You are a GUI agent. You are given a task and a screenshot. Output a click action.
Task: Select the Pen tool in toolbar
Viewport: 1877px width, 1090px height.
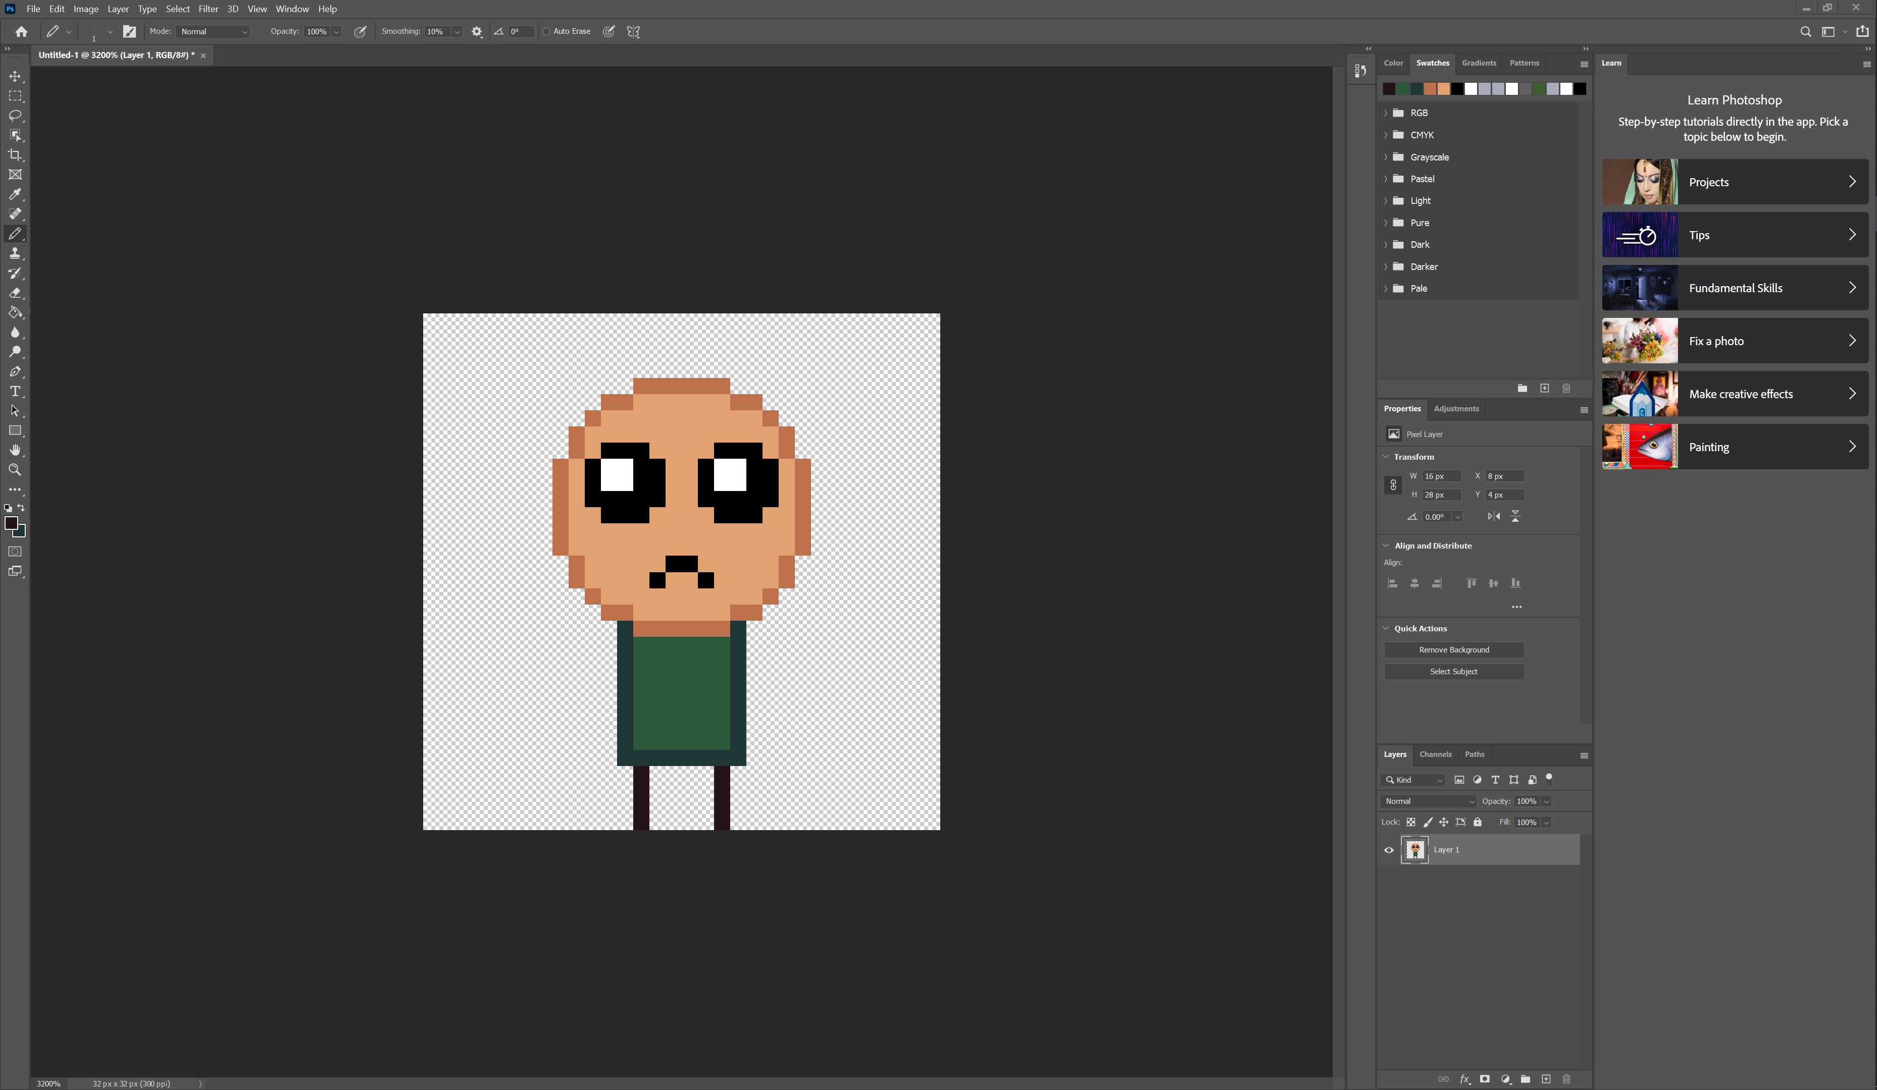(x=15, y=371)
